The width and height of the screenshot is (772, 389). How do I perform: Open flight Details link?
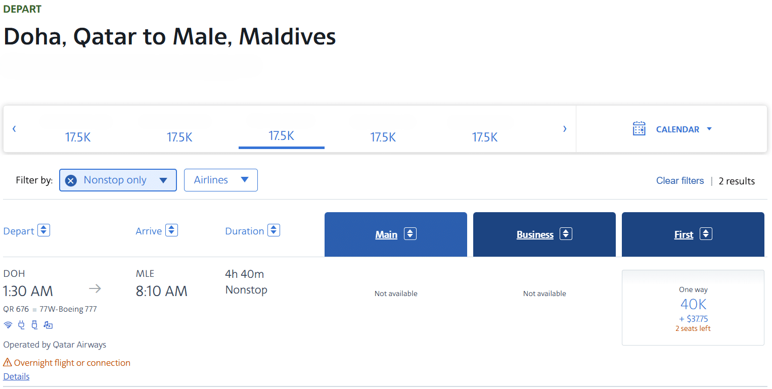pos(16,376)
